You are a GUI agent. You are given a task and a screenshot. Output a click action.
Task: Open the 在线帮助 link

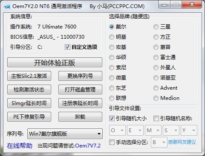tap(20, 146)
